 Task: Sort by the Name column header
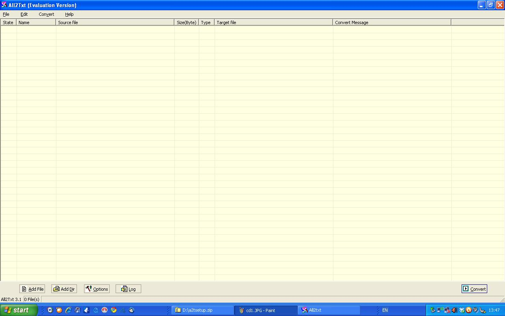point(36,23)
